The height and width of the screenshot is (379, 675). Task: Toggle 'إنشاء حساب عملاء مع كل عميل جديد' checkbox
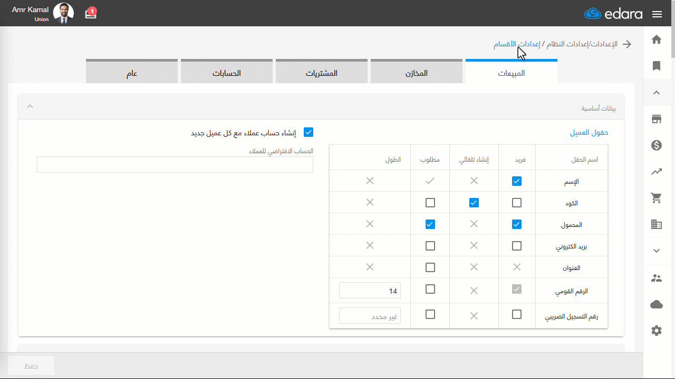pos(308,133)
